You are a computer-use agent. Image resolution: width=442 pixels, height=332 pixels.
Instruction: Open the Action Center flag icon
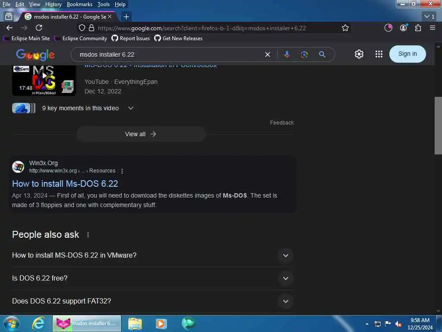388,324
